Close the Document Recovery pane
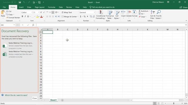The image size is (188, 105). [x=35, y=98]
